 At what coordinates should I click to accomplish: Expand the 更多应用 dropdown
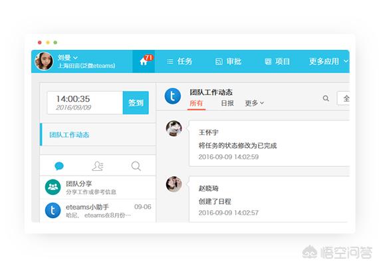[x=328, y=61]
